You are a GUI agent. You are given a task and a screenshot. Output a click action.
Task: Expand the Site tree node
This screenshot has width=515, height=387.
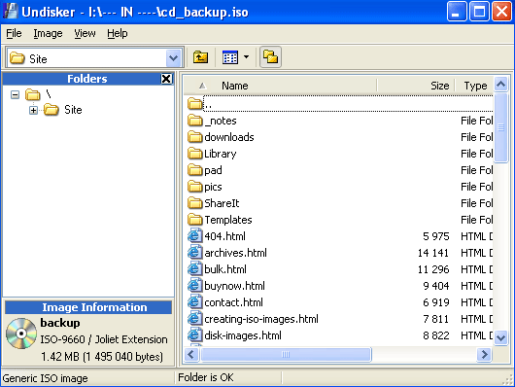pos(33,110)
